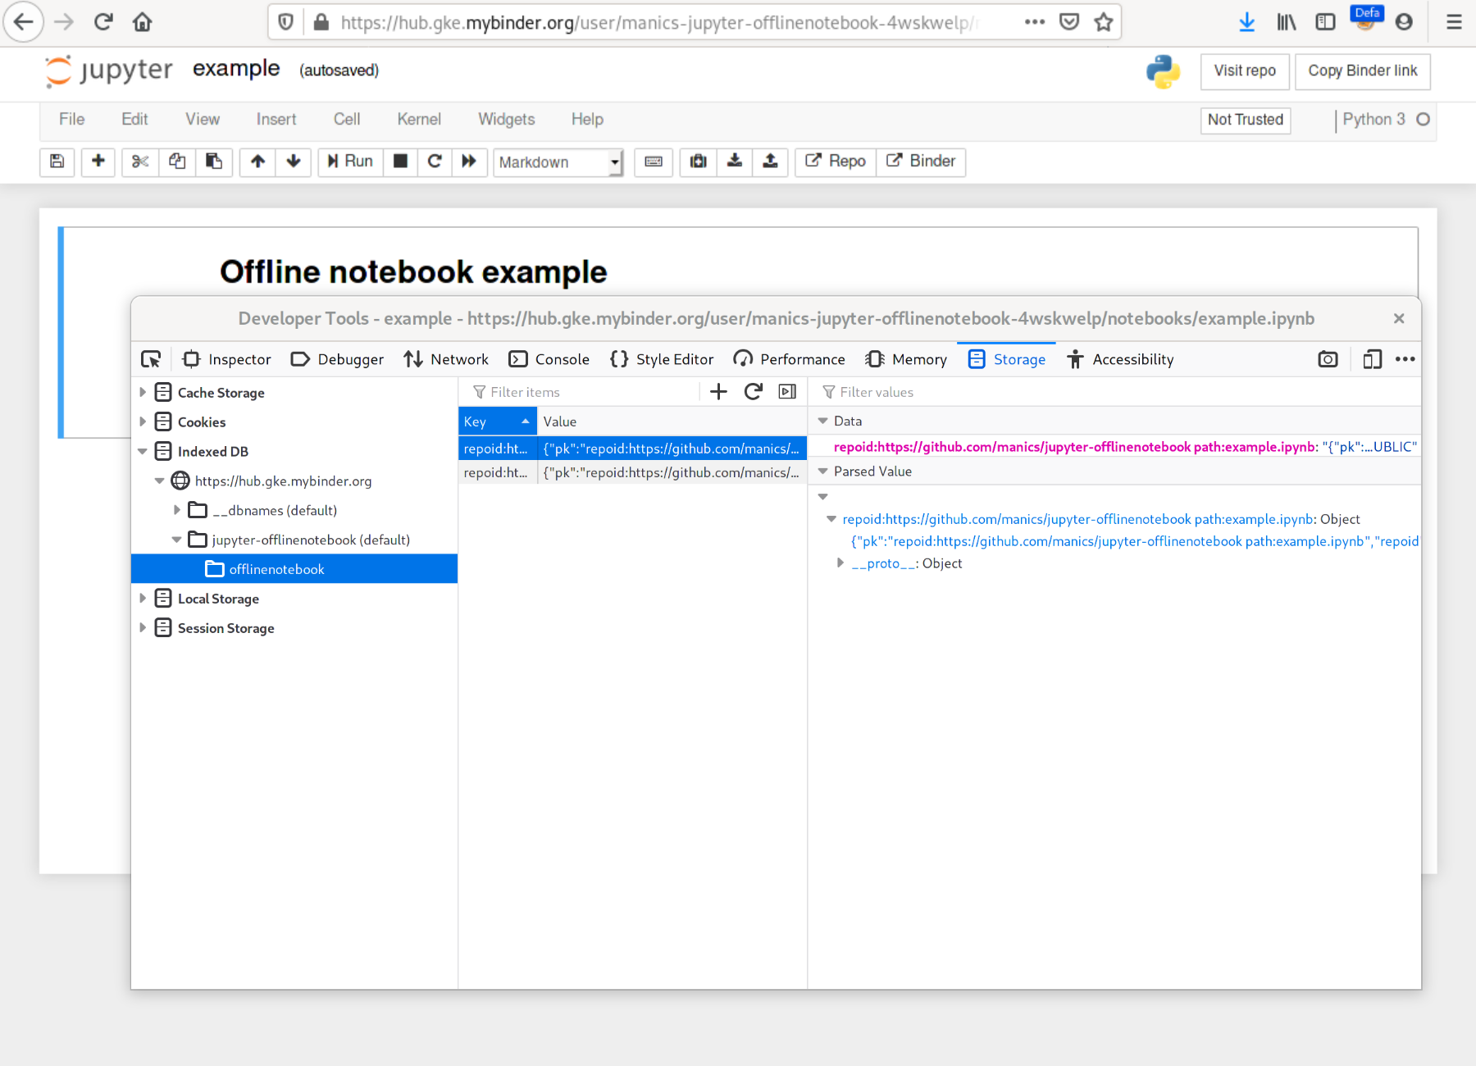Screen dimensions: 1476x1066
Task: Cut the selected cell with scissors icon
Action: click(139, 162)
